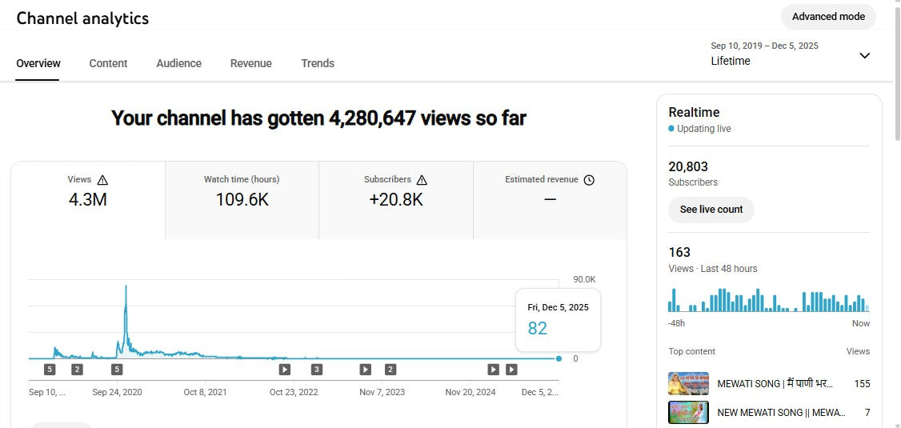Open the MEWATI SONG video thumbnail
Viewport: 901px width, 428px height.
click(x=688, y=384)
